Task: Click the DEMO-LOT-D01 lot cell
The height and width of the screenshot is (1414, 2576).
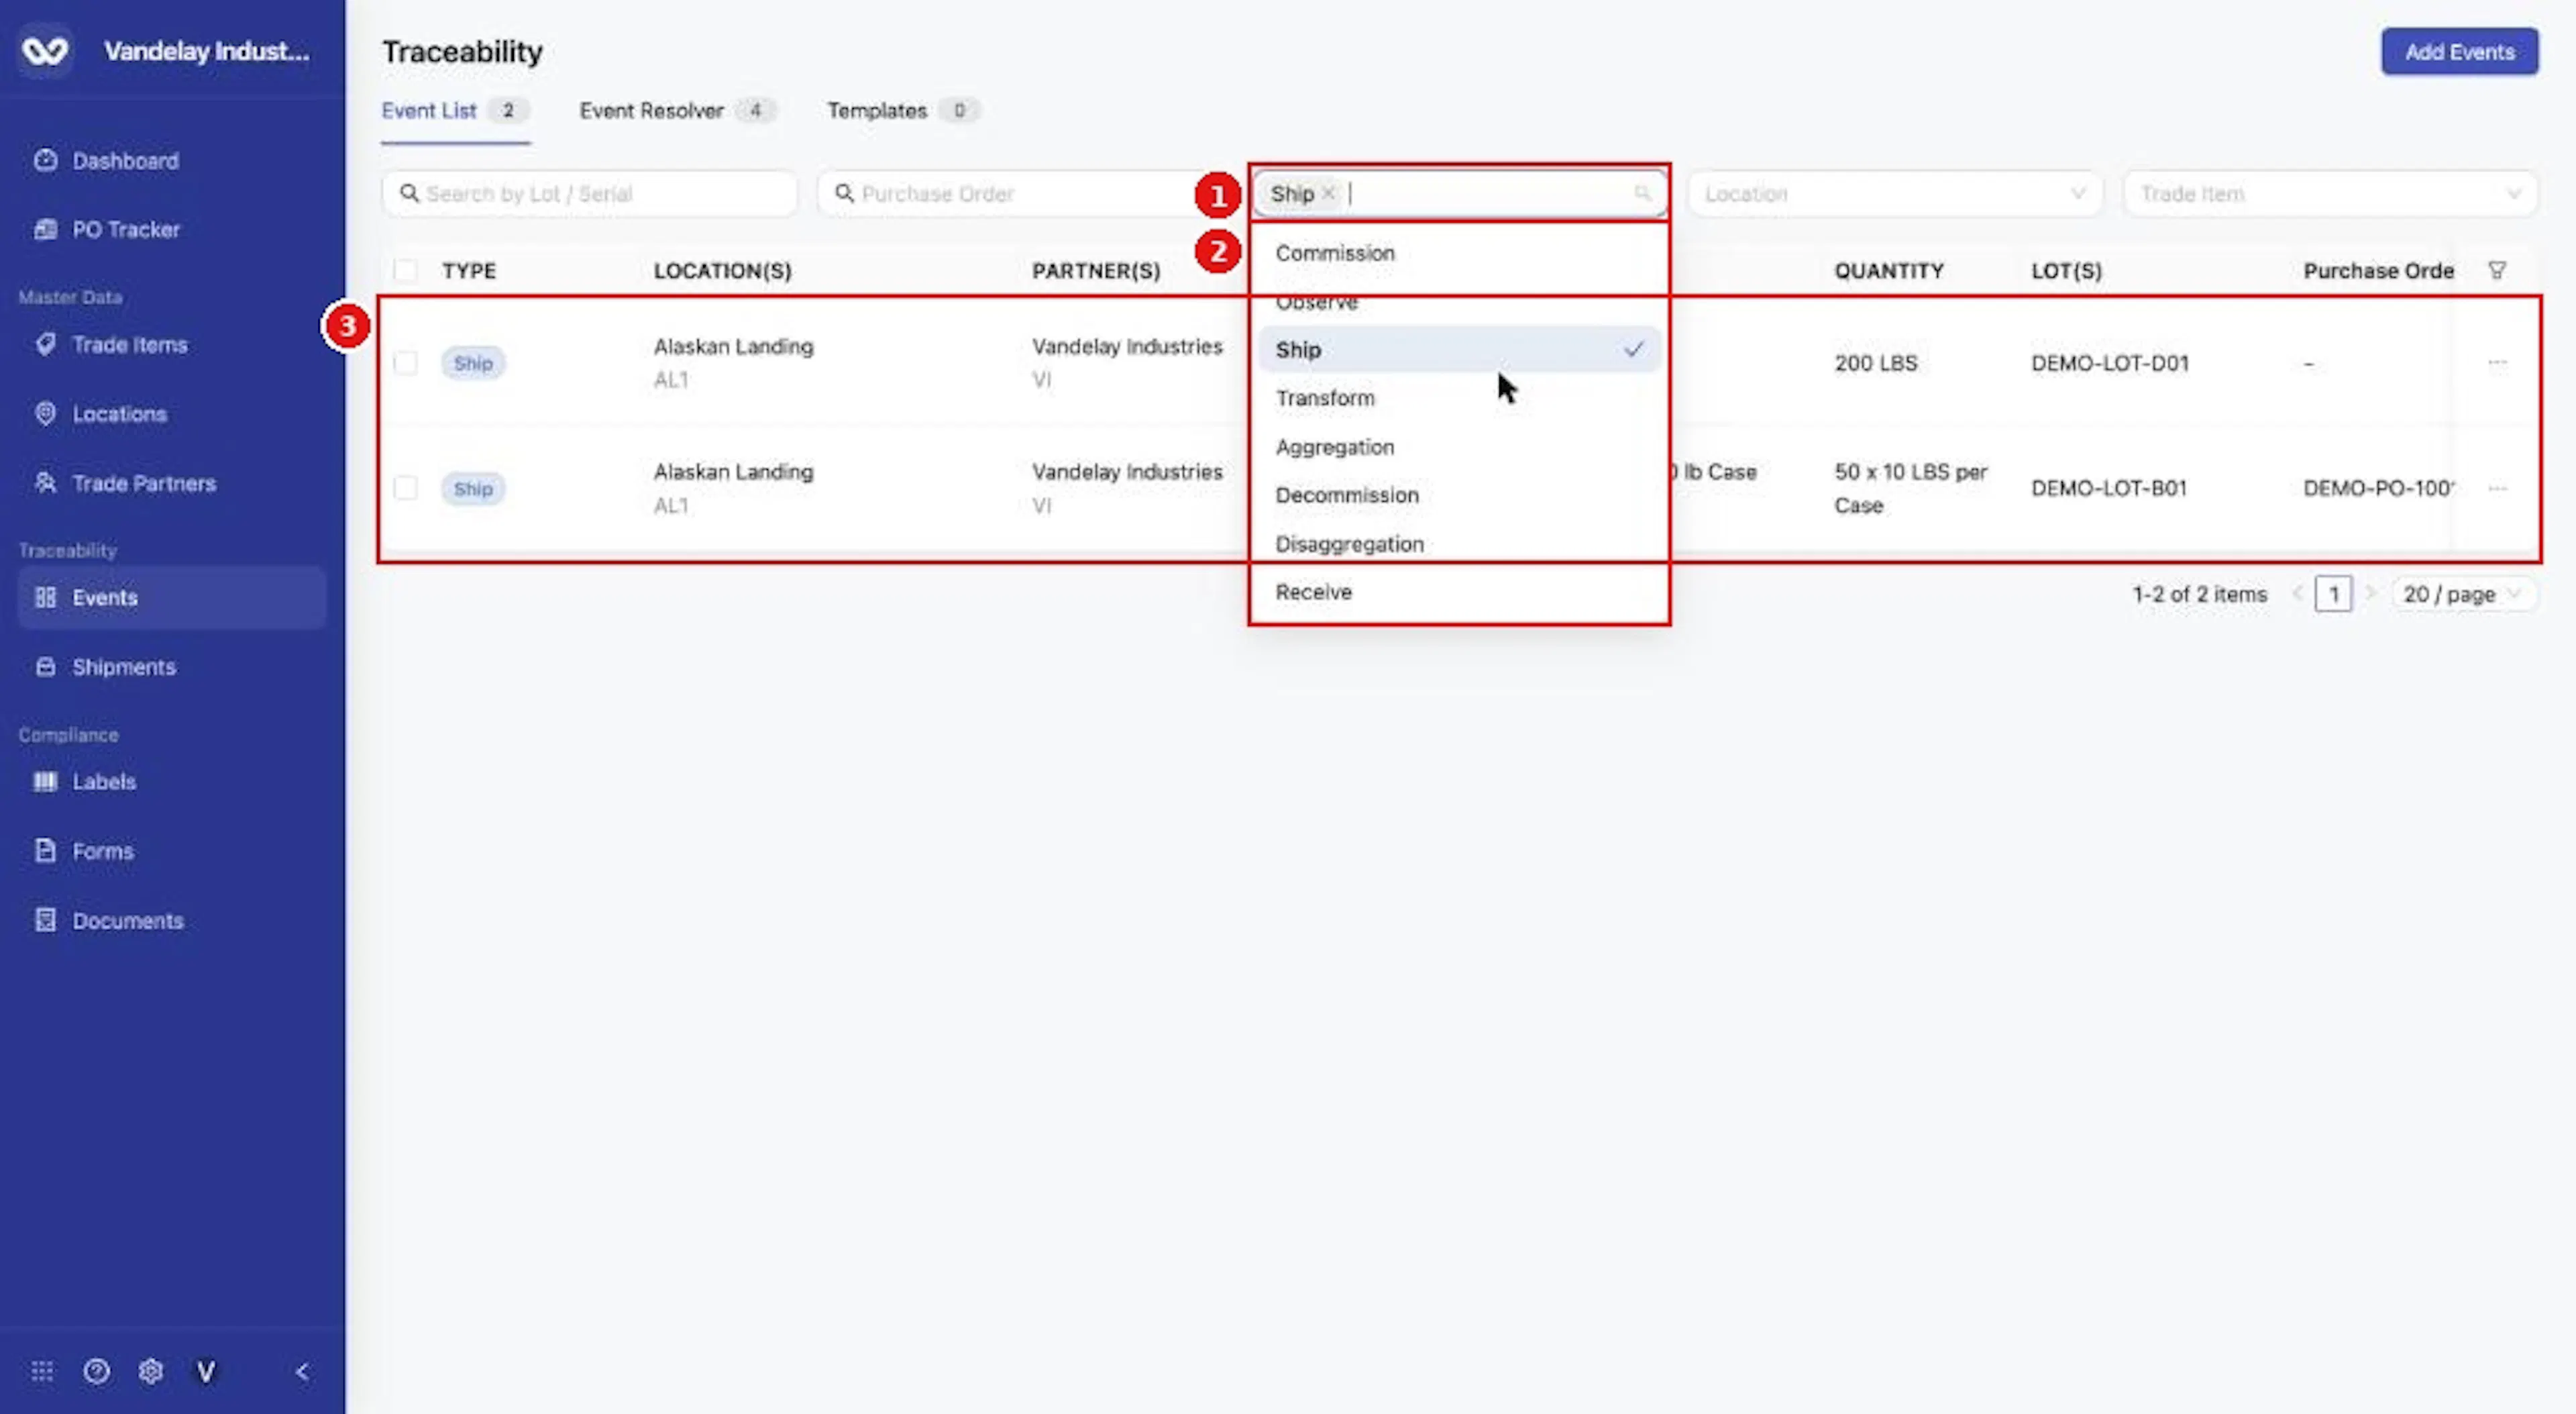Action: 2110,363
